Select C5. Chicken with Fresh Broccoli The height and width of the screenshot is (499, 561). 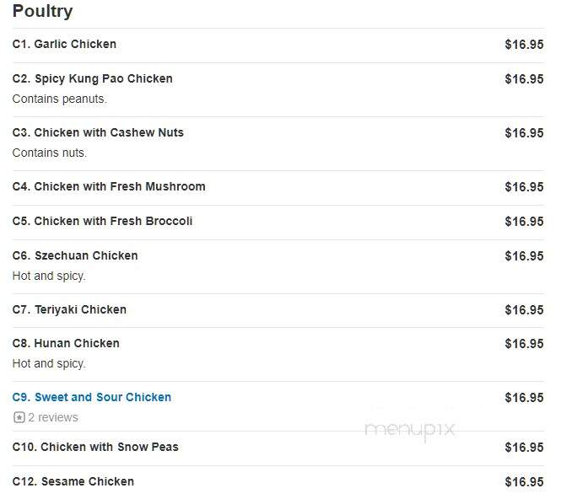click(x=102, y=221)
